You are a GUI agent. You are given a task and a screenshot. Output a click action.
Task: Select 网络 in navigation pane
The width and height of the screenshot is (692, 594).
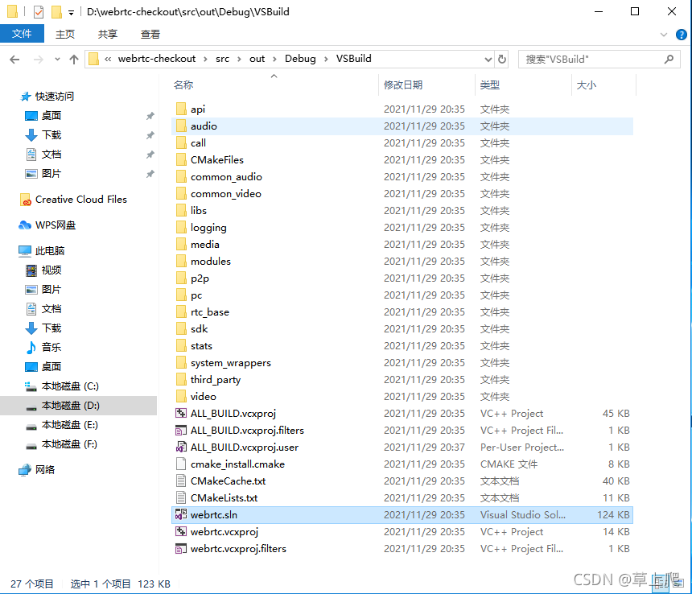[x=45, y=470]
